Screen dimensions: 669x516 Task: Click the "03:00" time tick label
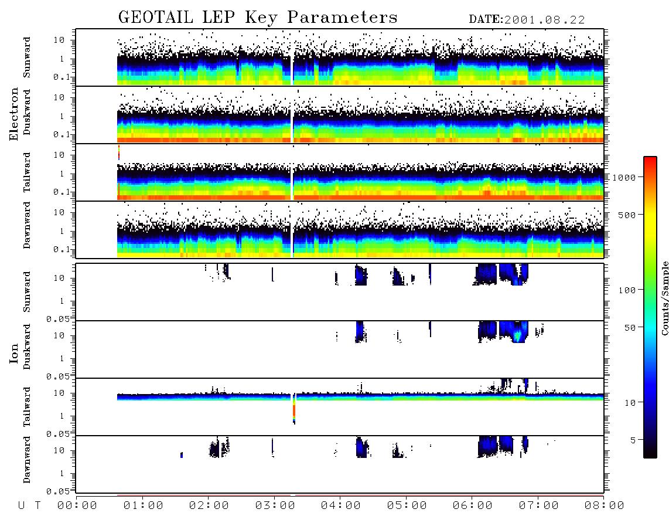coord(275,506)
